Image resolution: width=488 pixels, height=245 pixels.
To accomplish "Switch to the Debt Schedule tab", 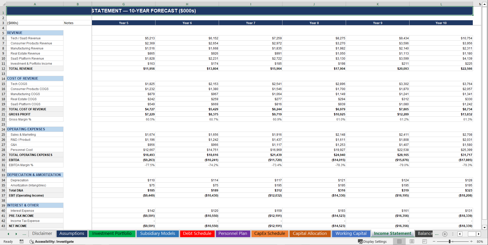I will tap(197, 234).
